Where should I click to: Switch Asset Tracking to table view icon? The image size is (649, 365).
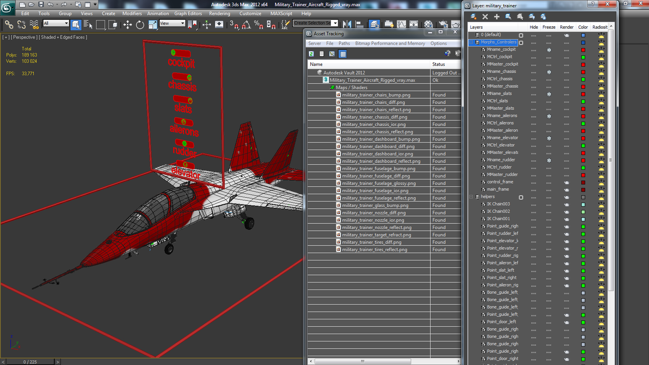(343, 54)
